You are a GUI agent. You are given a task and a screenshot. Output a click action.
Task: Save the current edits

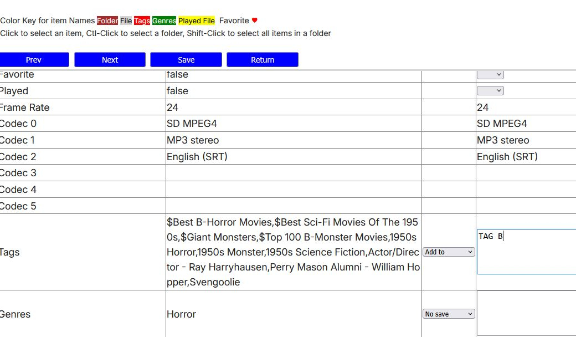(x=186, y=59)
